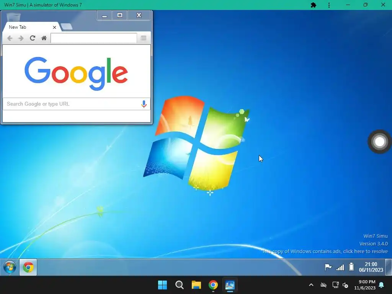Click the ads notice link on desktop
Image resolution: width=392 pixels, height=294 pixels.
(325, 251)
